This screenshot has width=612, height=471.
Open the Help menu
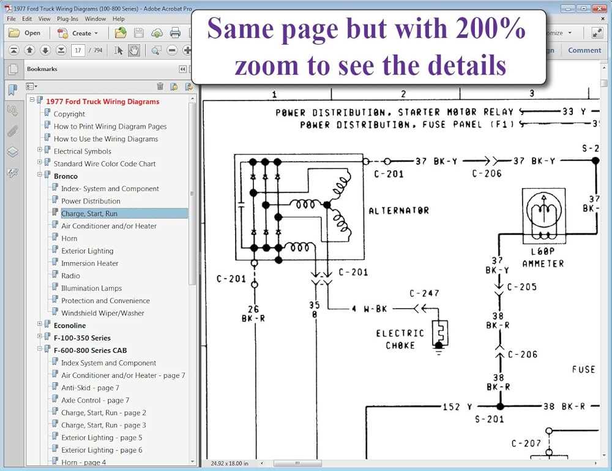119,19
